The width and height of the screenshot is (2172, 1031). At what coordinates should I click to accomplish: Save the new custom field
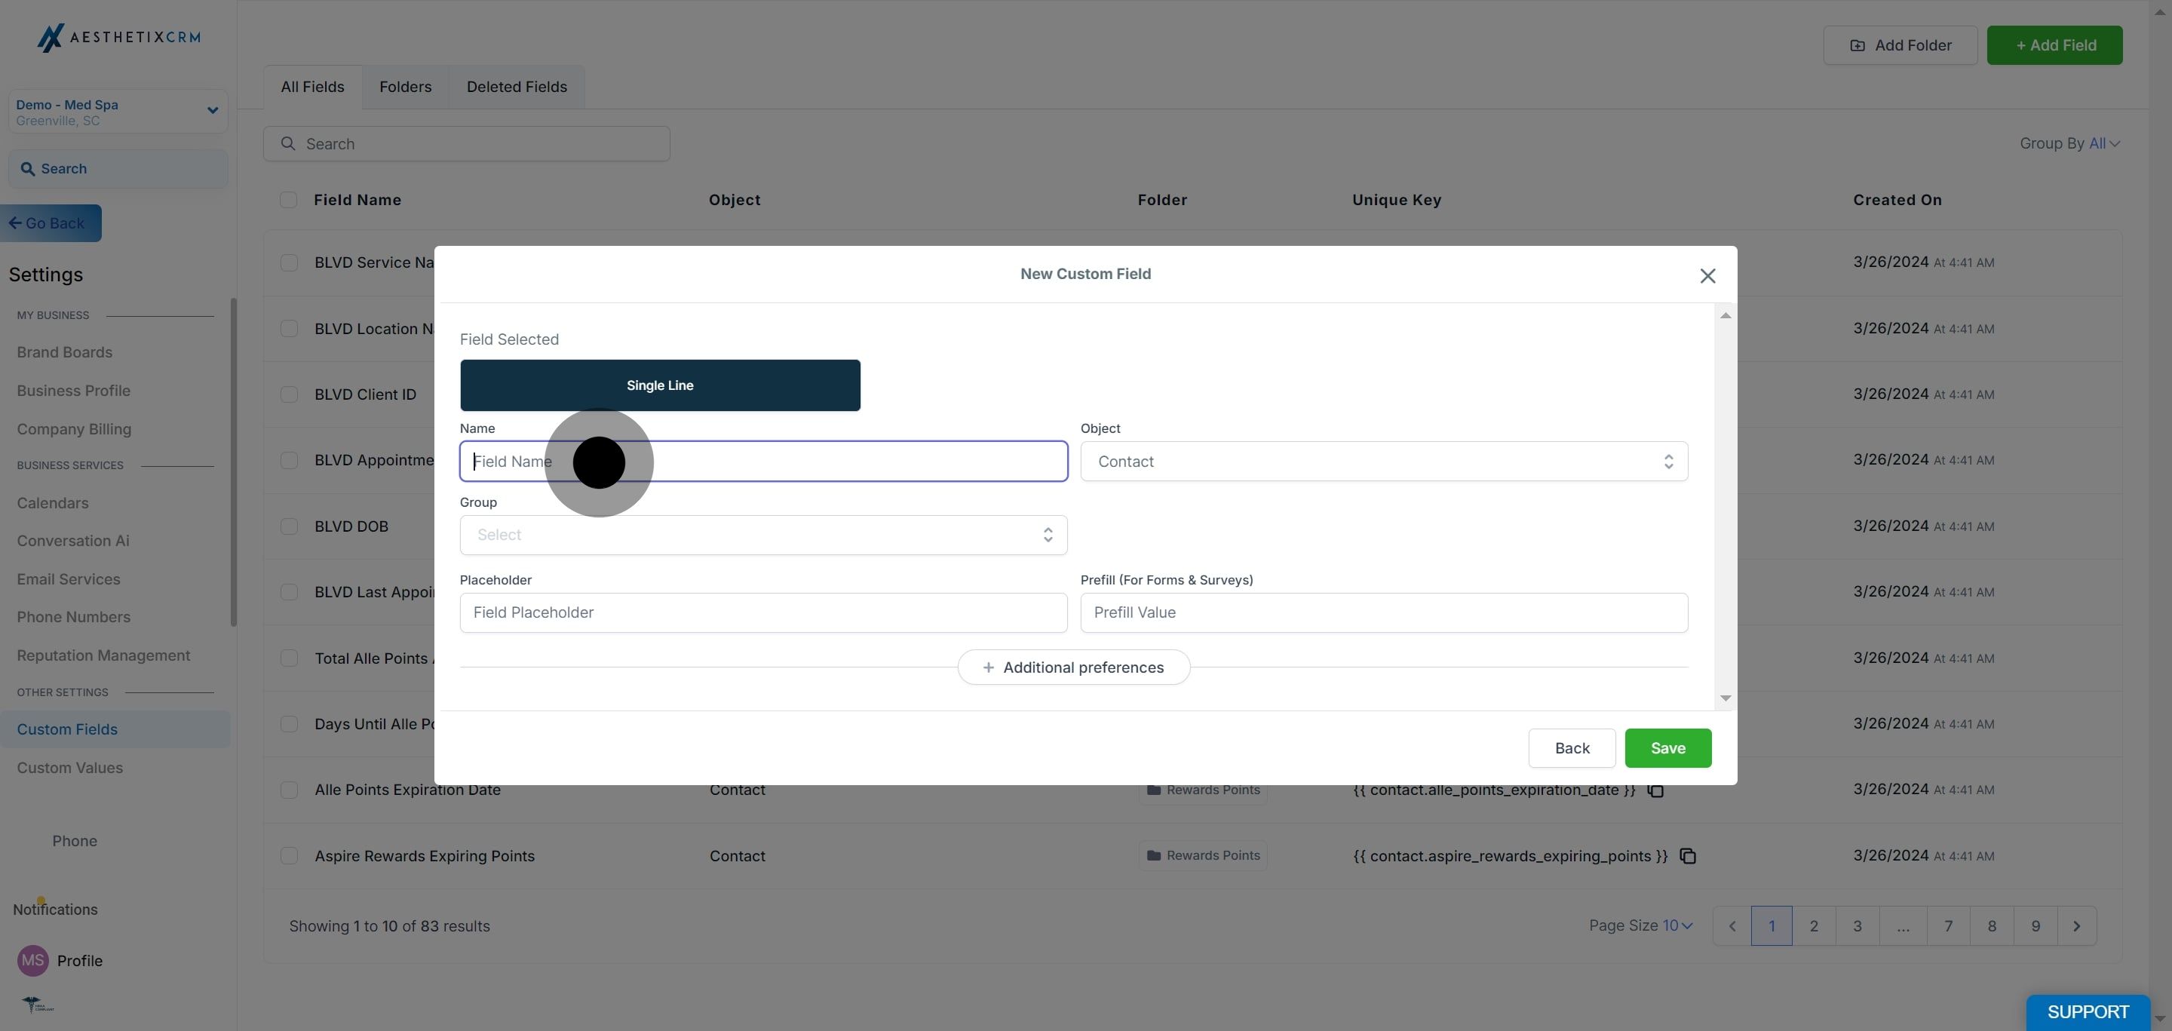(x=1667, y=747)
